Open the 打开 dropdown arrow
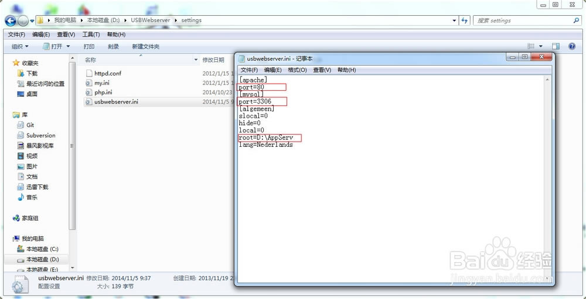 (x=68, y=46)
